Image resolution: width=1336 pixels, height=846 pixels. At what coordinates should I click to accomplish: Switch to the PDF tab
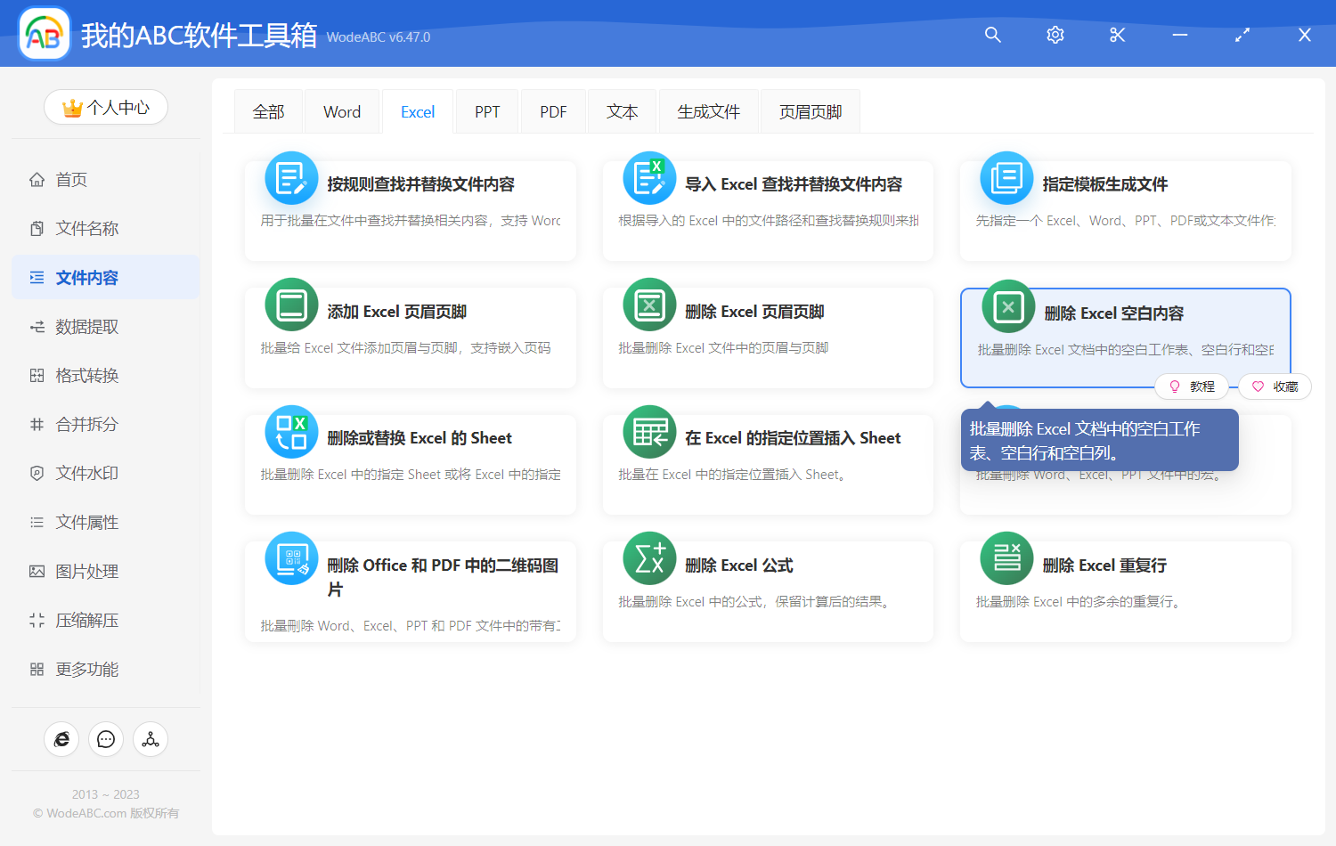coord(553,110)
